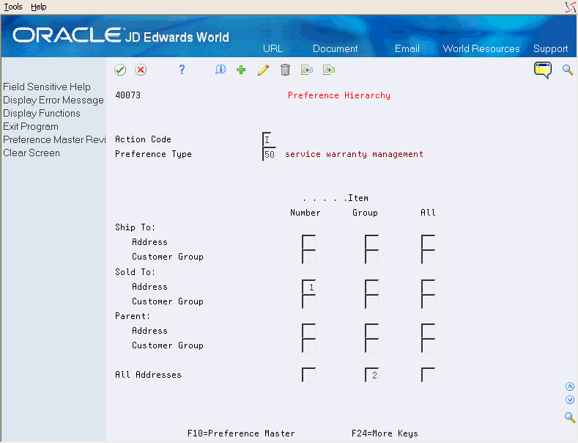Click Ship To Customer Group All items field

pos(428,257)
